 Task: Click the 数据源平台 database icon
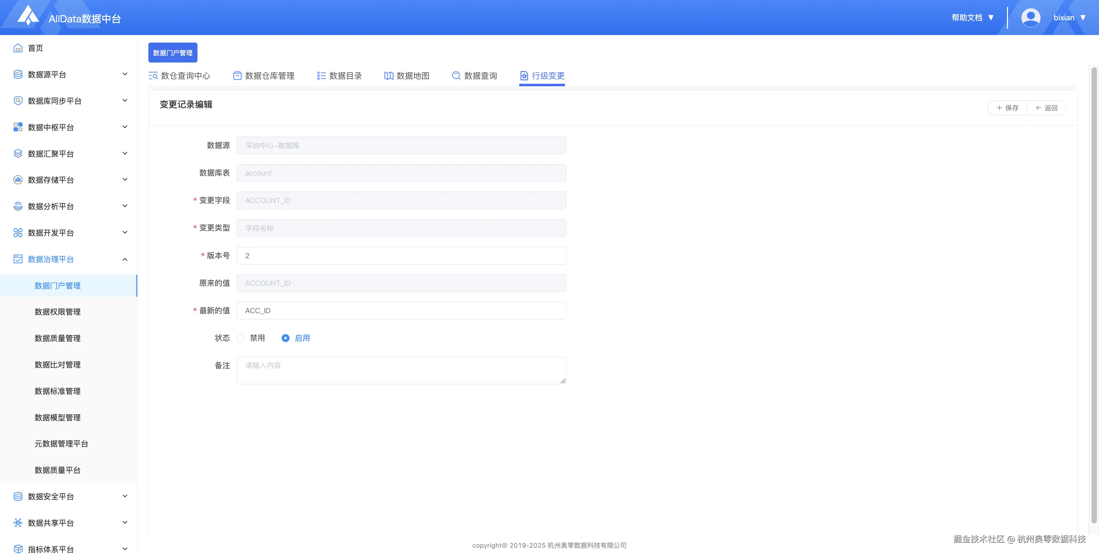pyautogui.click(x=18, y=75)
